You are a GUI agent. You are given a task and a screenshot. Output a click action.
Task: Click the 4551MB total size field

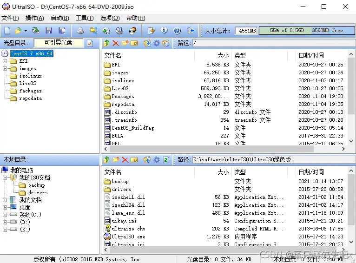[246, 31]
